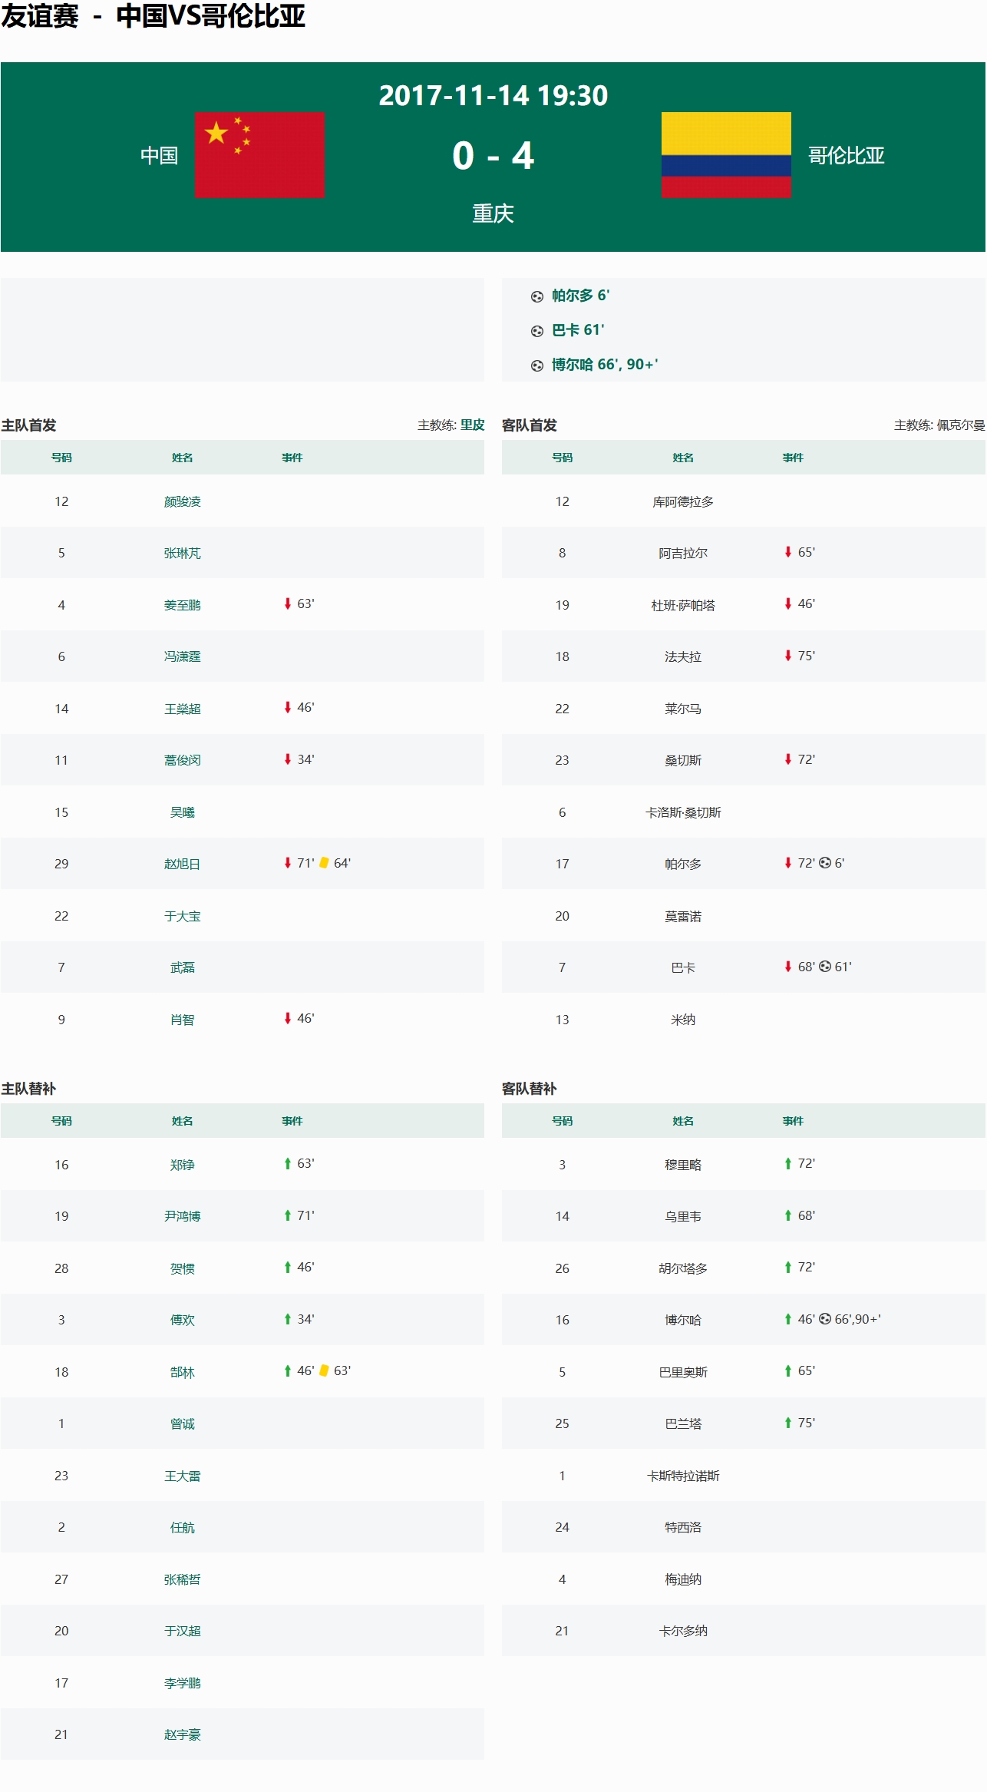This screenshot has height=1792, width=987.
Task: Open goalkeeper 颜骏凌's player link
Action: tap(182, 501)
